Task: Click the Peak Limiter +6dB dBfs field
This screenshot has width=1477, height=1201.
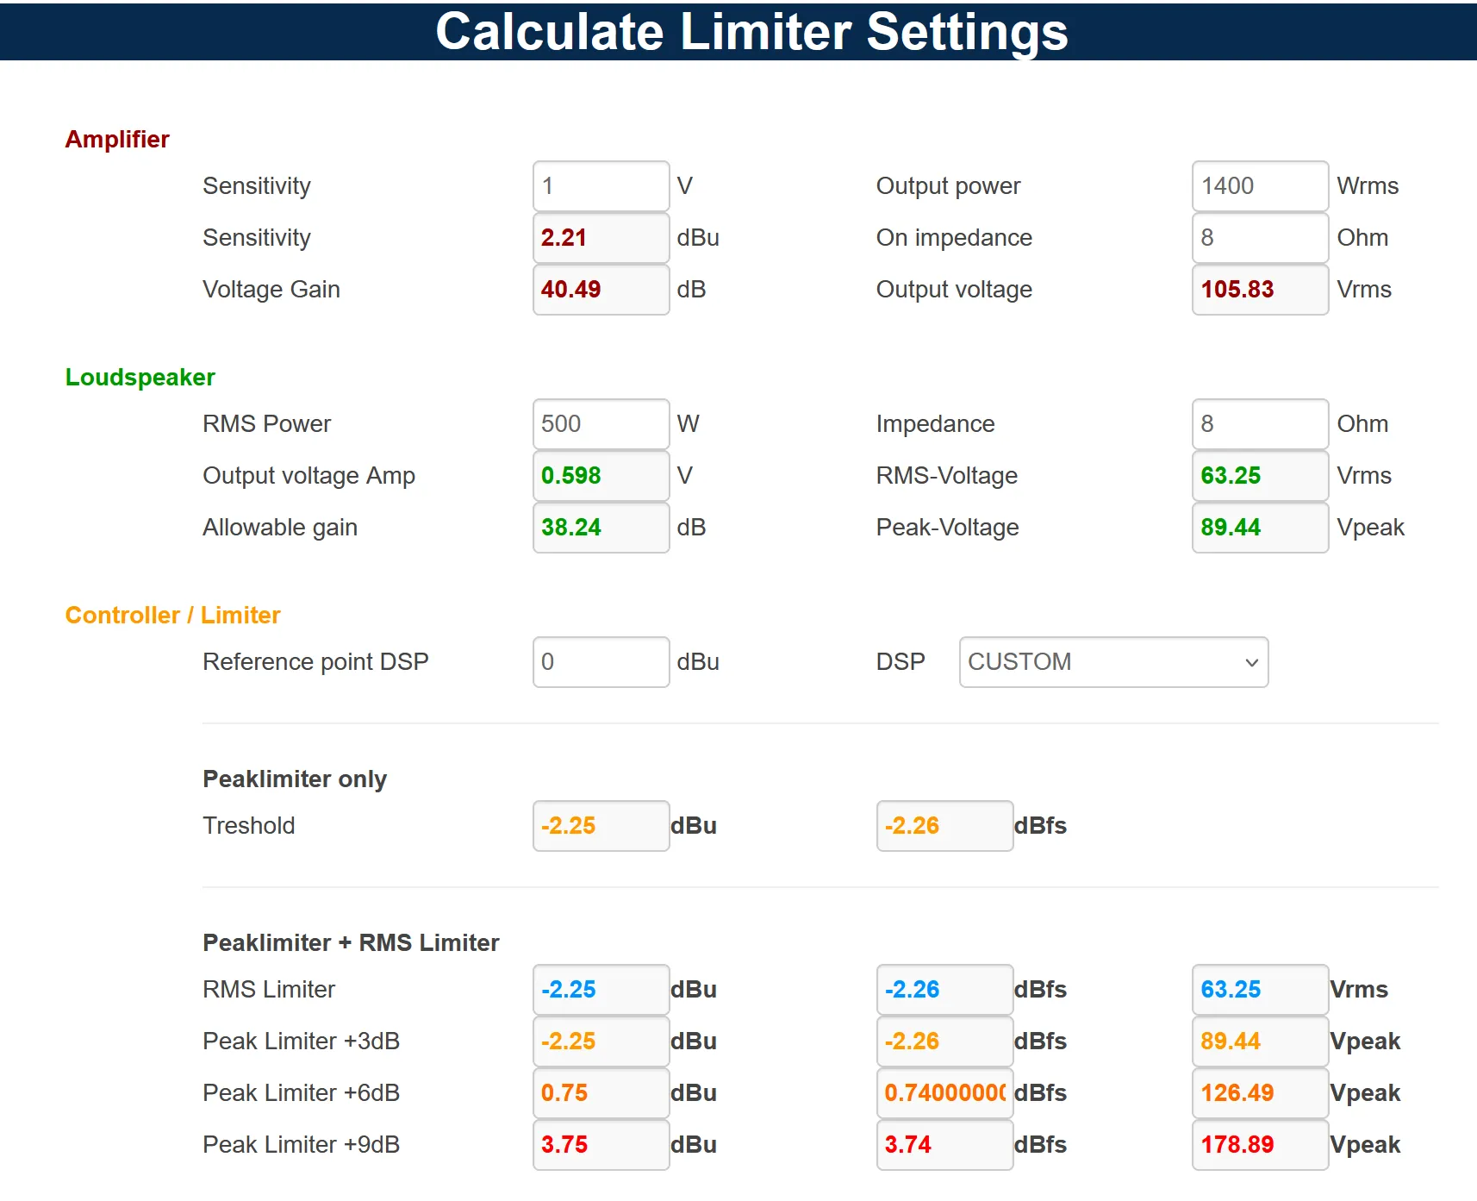Action: pos(945,1093)
